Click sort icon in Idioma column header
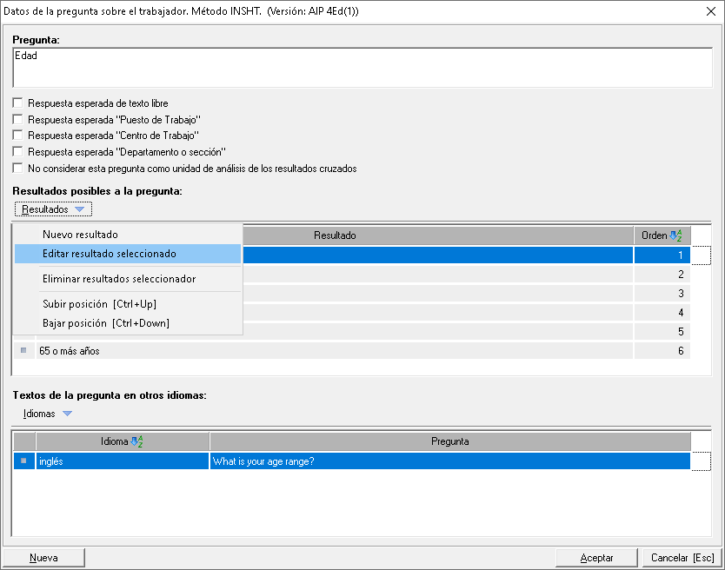Viewport: 725px width, 570px height. tap(136, 441)
